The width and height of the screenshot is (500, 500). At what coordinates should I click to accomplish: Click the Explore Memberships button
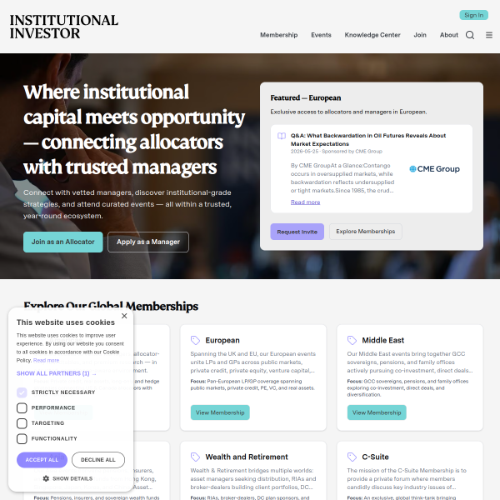tap(366, 232)
